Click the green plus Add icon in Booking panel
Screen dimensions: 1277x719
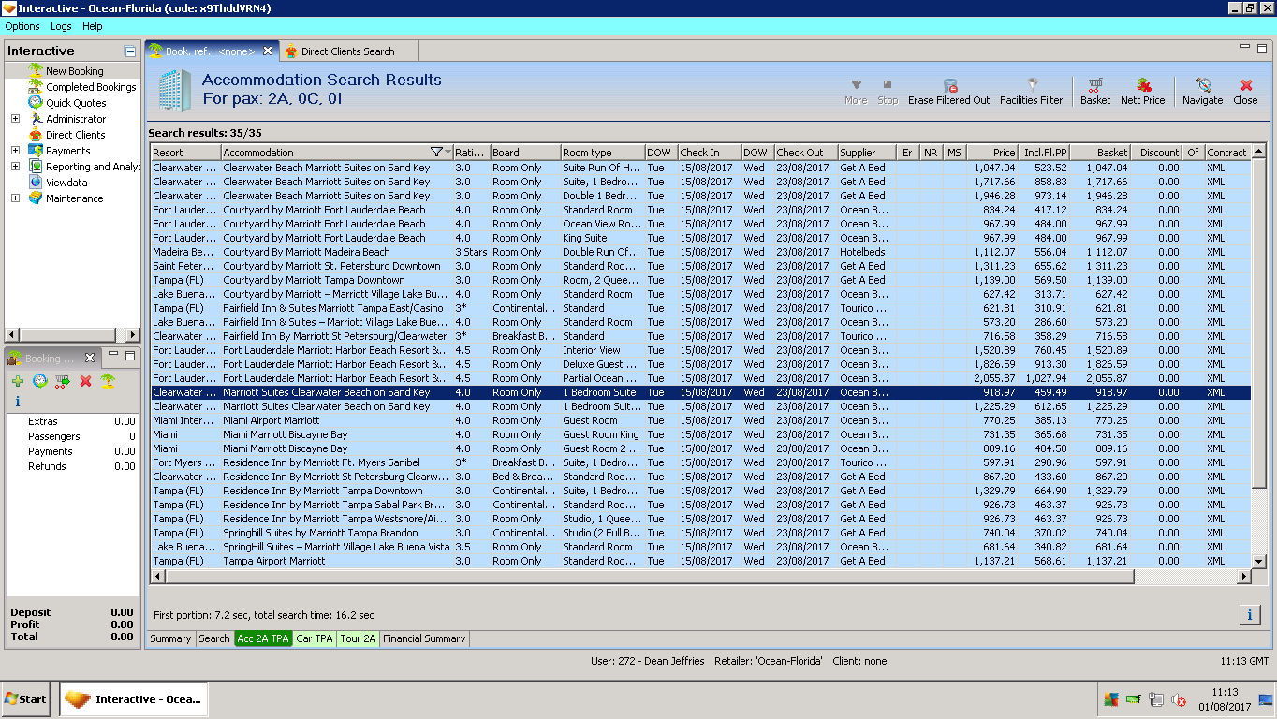pyautogui.click(x=18, y=381)
